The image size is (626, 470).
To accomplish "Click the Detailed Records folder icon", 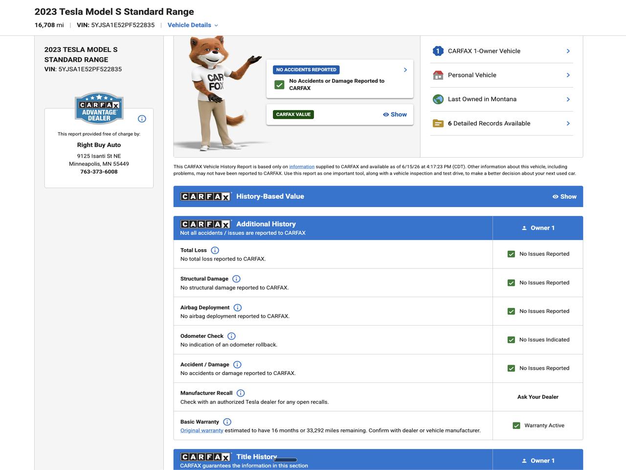I will click(x=438, y=123).
